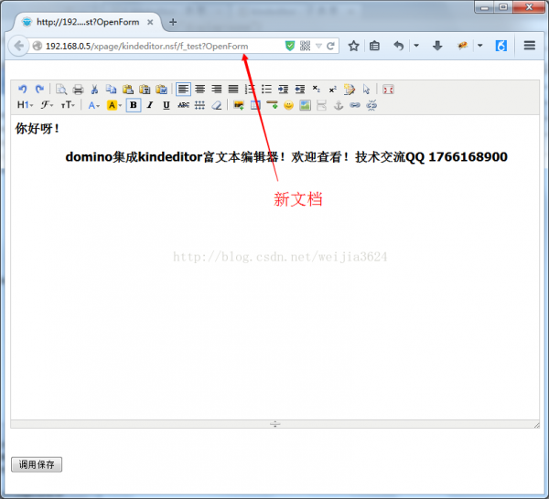Toggle strikethrough ABC formatting
The height and width of the screenshot is (499, 549).
(183, 105)
